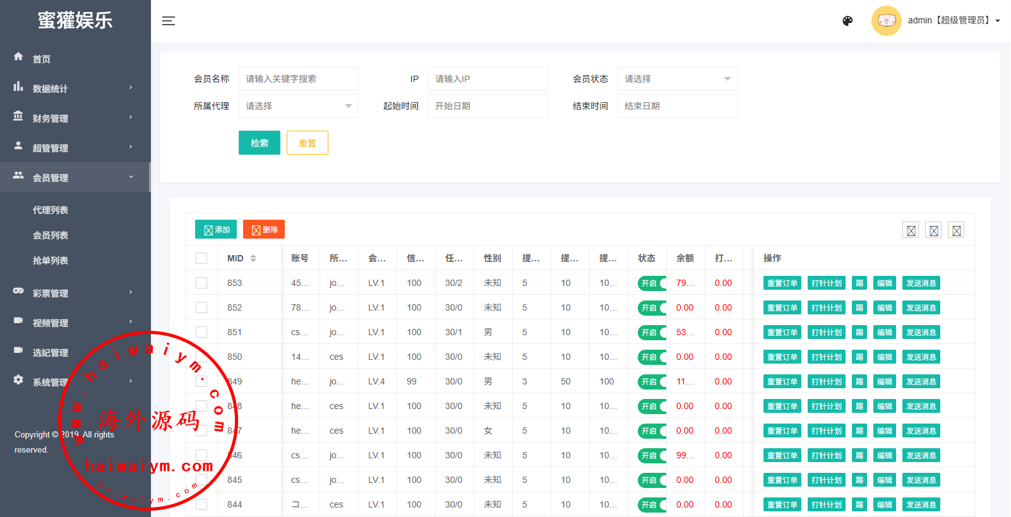The width and height of the screenshot is (1011, 517).
Task: Click the middle table toolbar icon at right
Action: click(933, 230)
